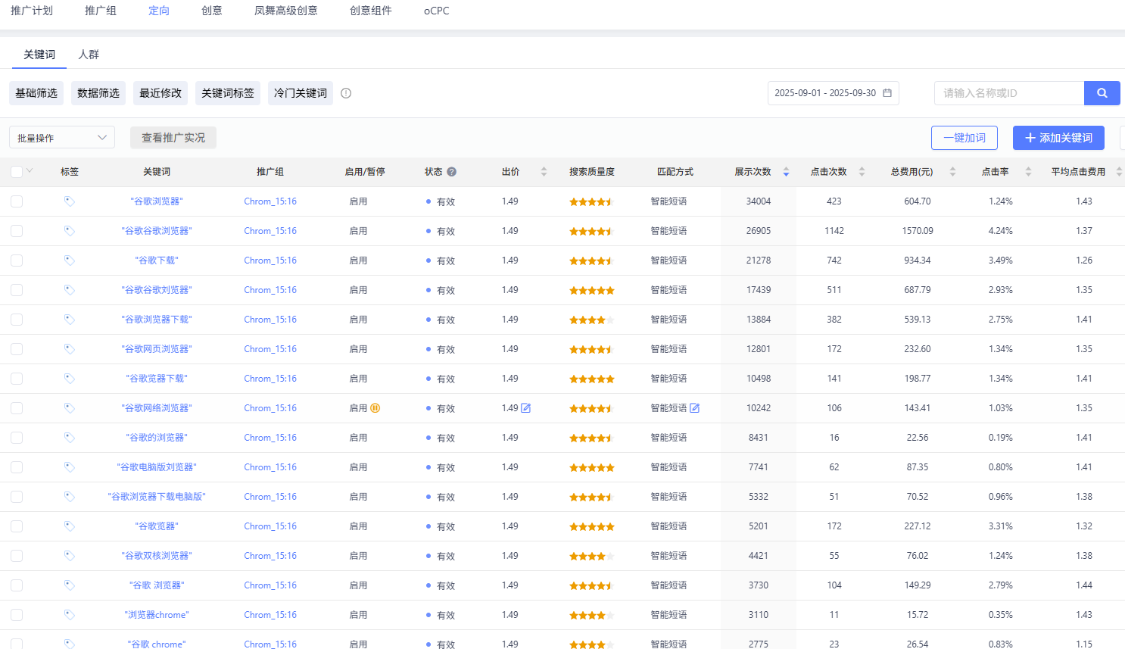Check the box for 谷歌下载 row

[x=17, y=261]
